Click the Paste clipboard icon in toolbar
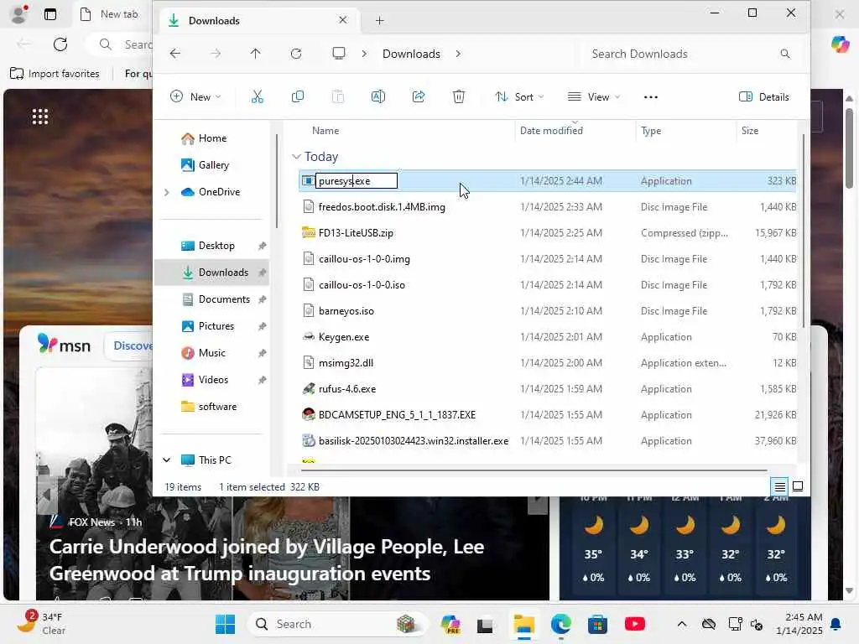This screenshot has width=859, height=644. pyautogui.click(x=338, y=97)
